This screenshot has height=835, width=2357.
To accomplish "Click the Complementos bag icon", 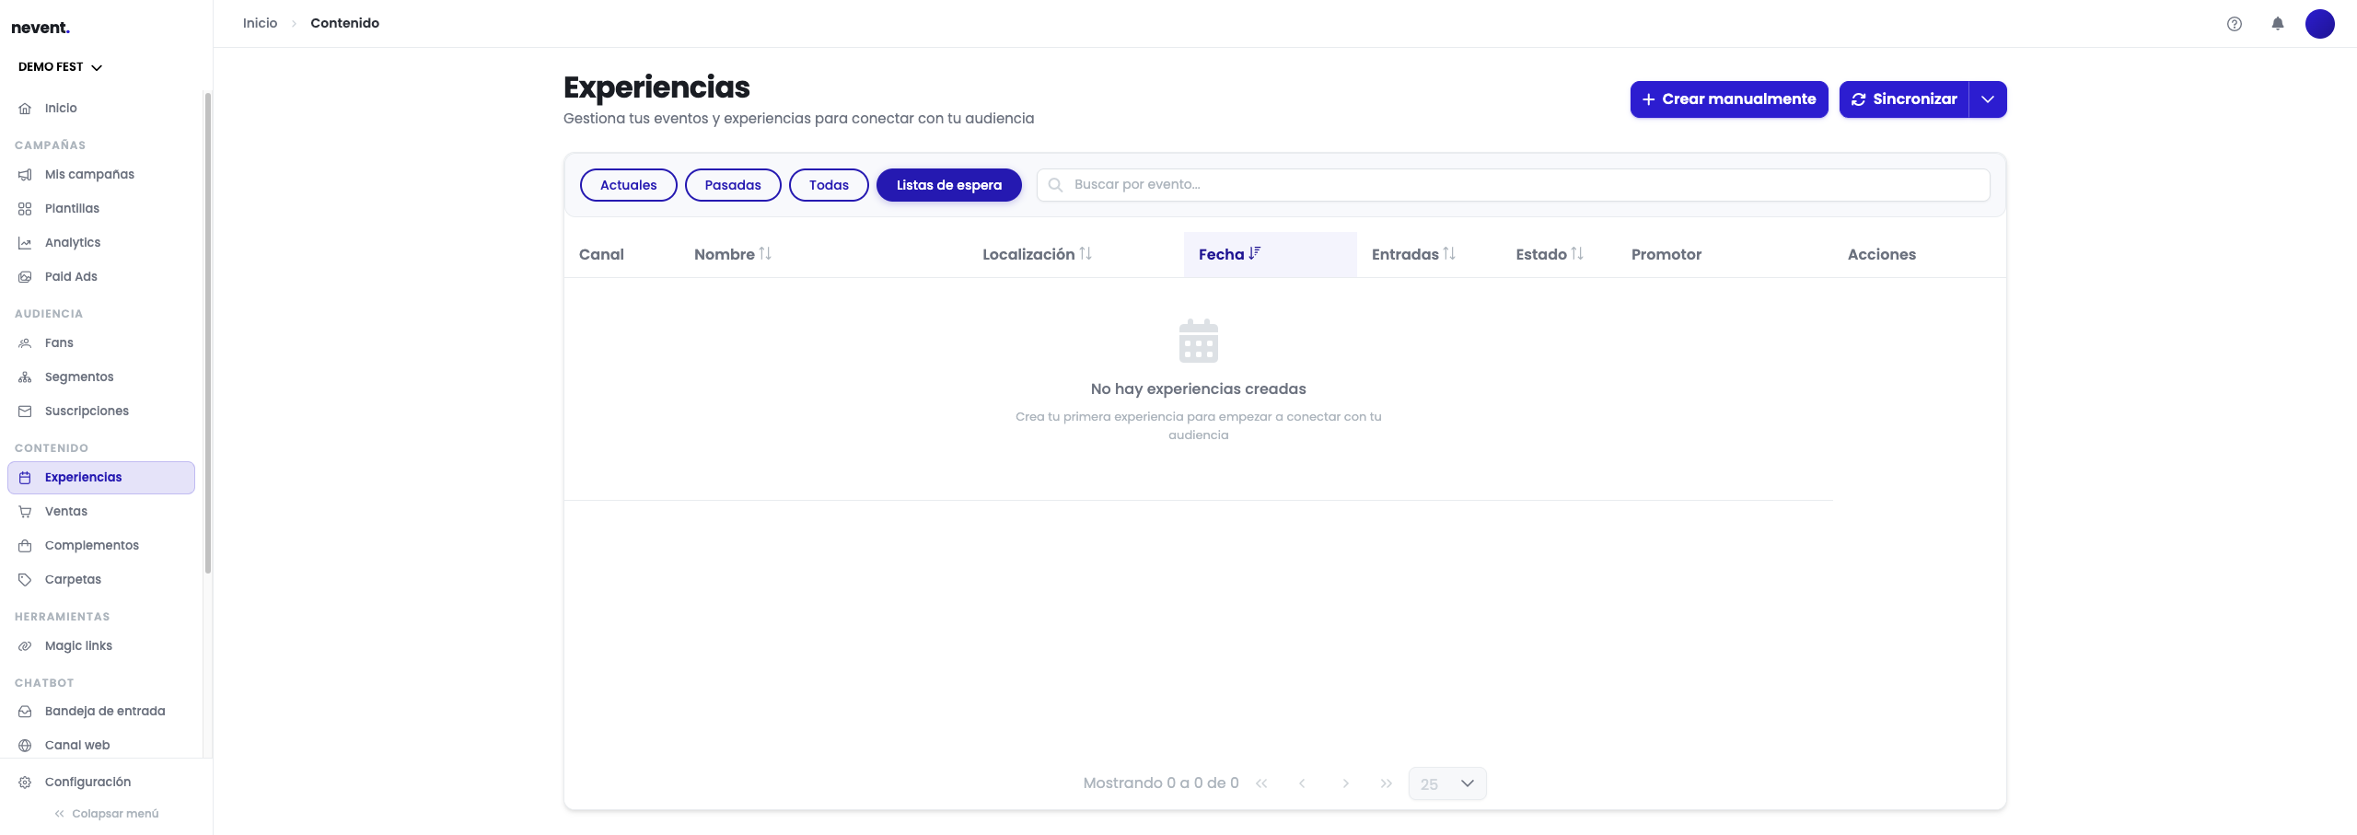I will click(25, 546).
